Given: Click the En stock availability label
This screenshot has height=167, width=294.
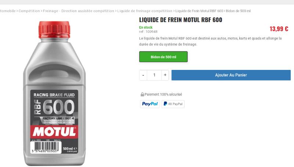Looking at the screenshot, I should [146, 27].
